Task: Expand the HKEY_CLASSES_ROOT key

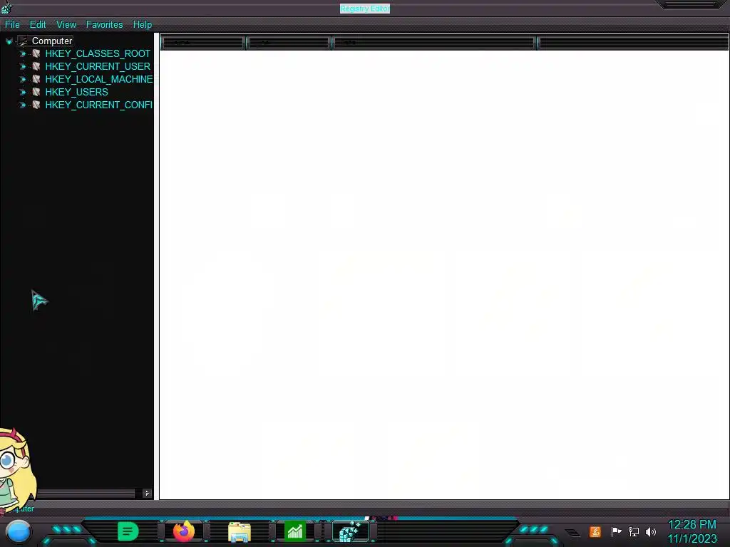Action: pyautogui.click(x=22, y=54)
